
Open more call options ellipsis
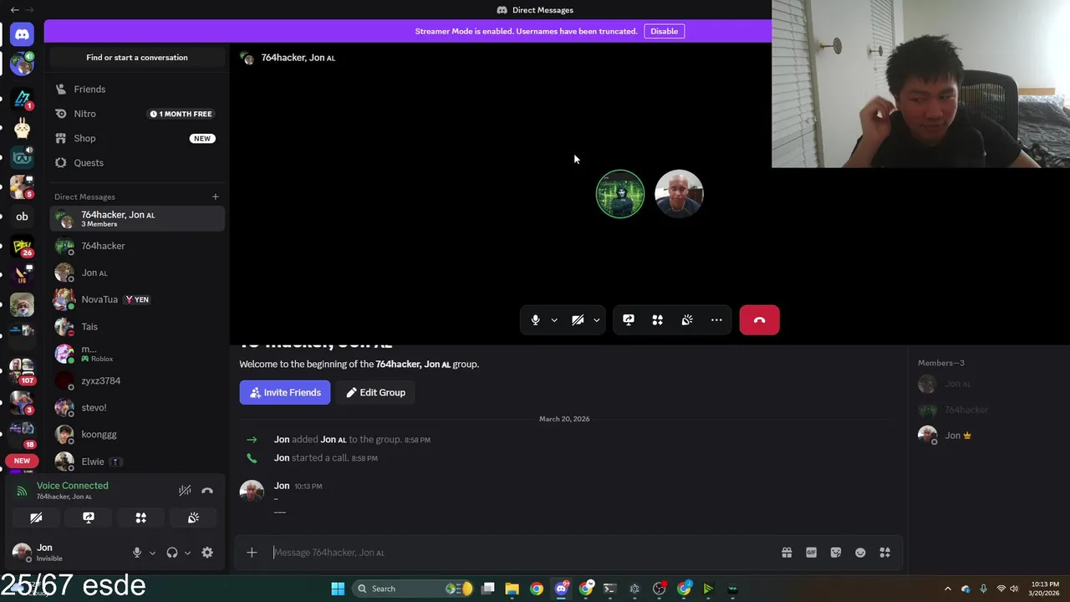click(716, 320)
